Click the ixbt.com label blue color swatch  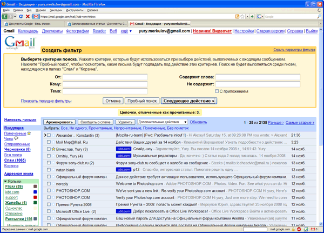click(x=35, y=192)
